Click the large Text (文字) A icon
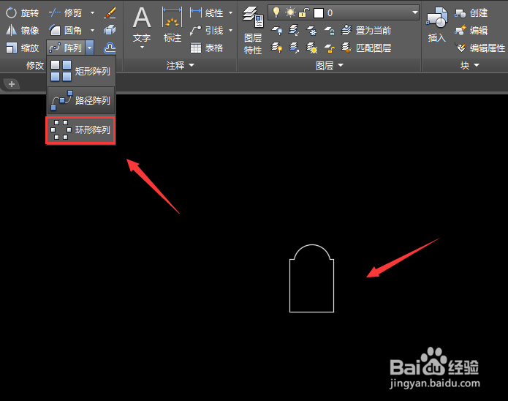Image resolution: width=508 pixels, height=401 pixels. (142, 18)
